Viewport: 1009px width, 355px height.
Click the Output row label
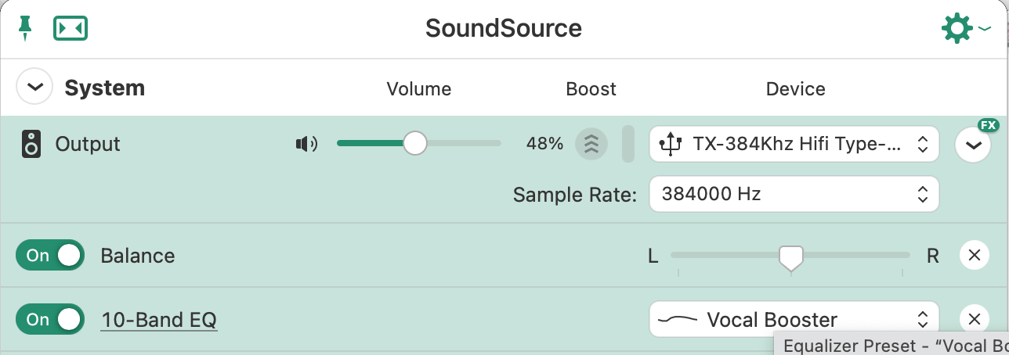[x=88, y=145]
